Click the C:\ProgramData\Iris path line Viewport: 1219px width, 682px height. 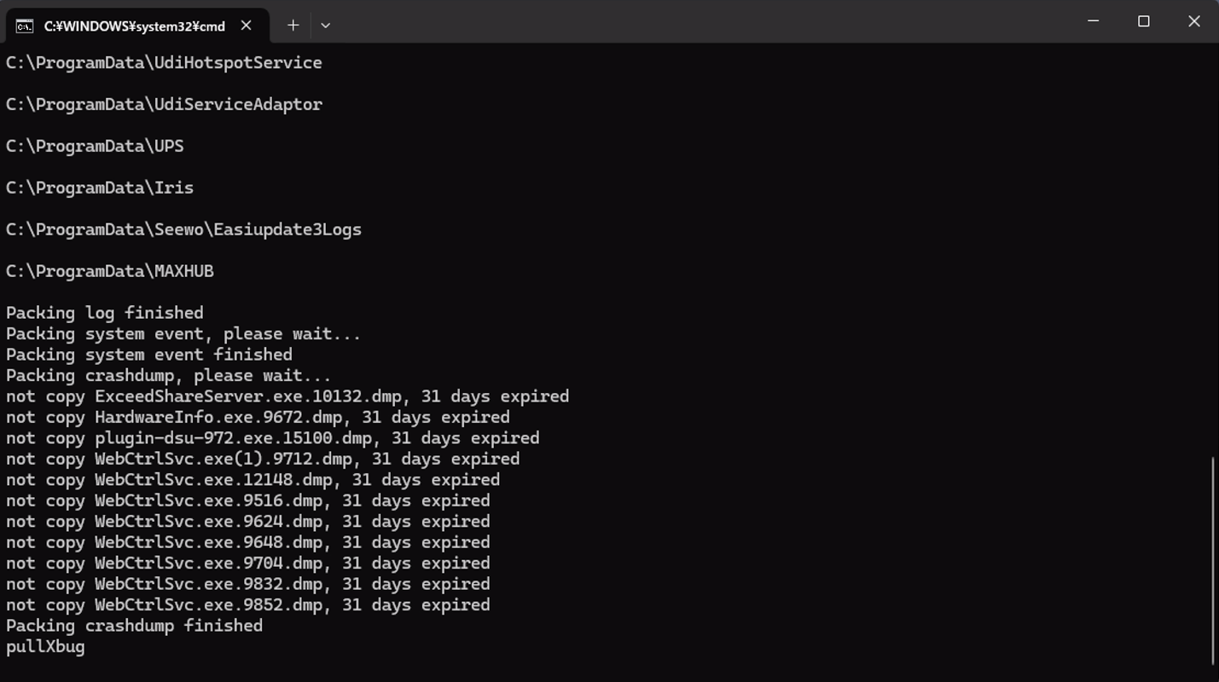(100, 188)
